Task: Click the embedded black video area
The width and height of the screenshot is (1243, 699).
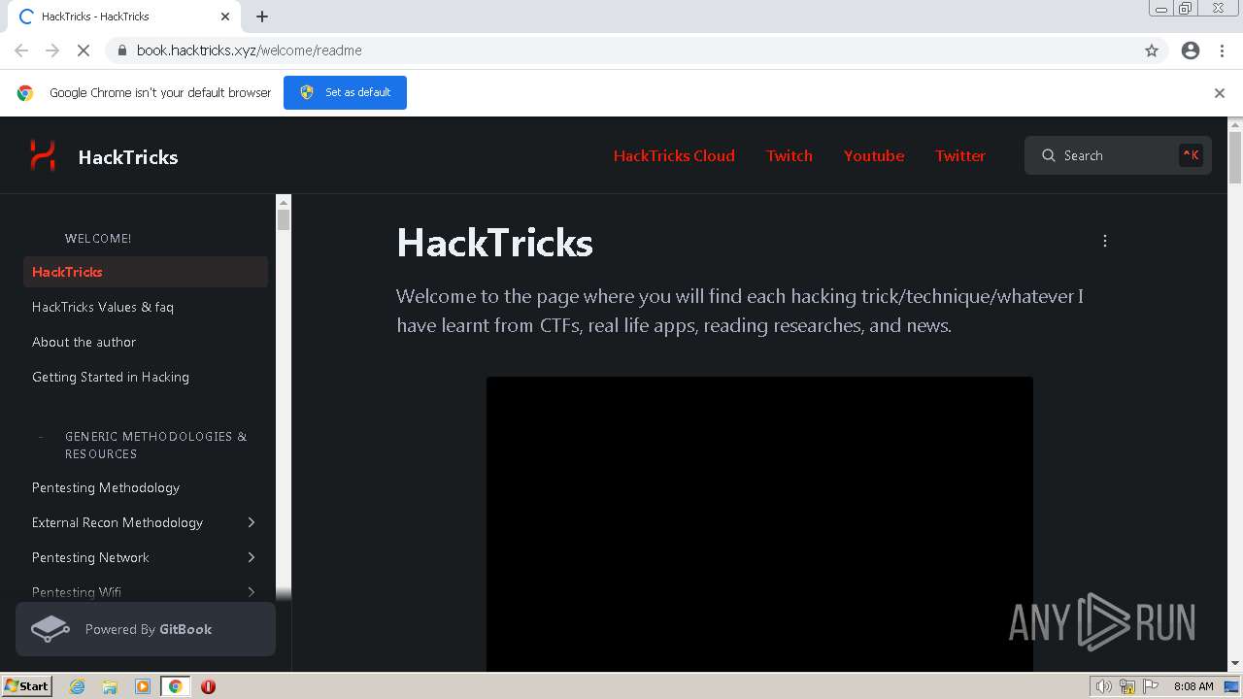Action: [x=759, y=523]
